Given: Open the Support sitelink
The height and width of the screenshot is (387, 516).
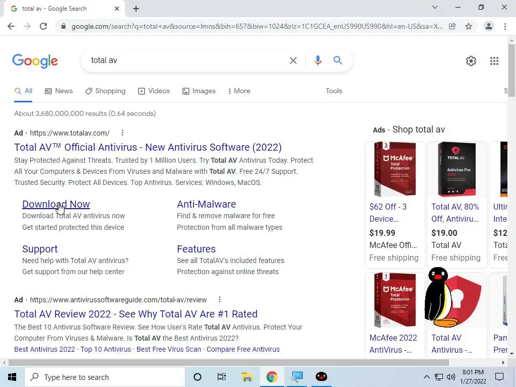Looking at the screenshot, I should point(40,249).
